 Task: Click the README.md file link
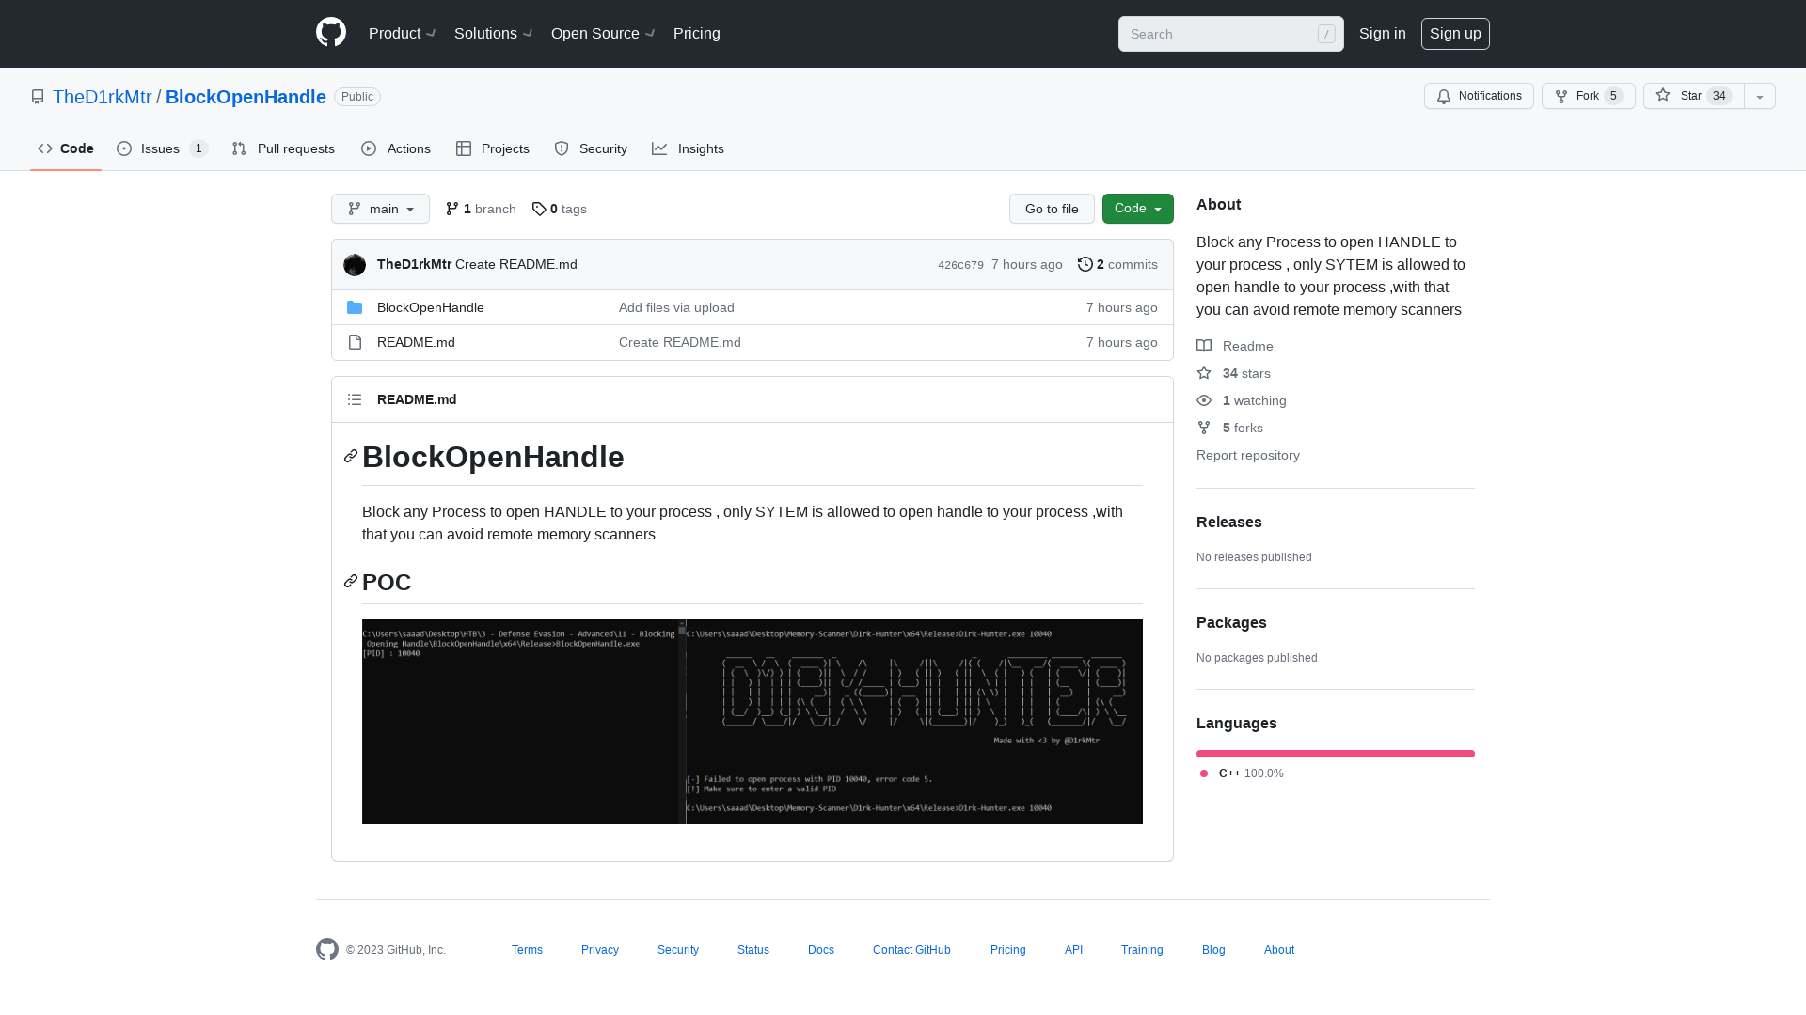coord(416,341)
